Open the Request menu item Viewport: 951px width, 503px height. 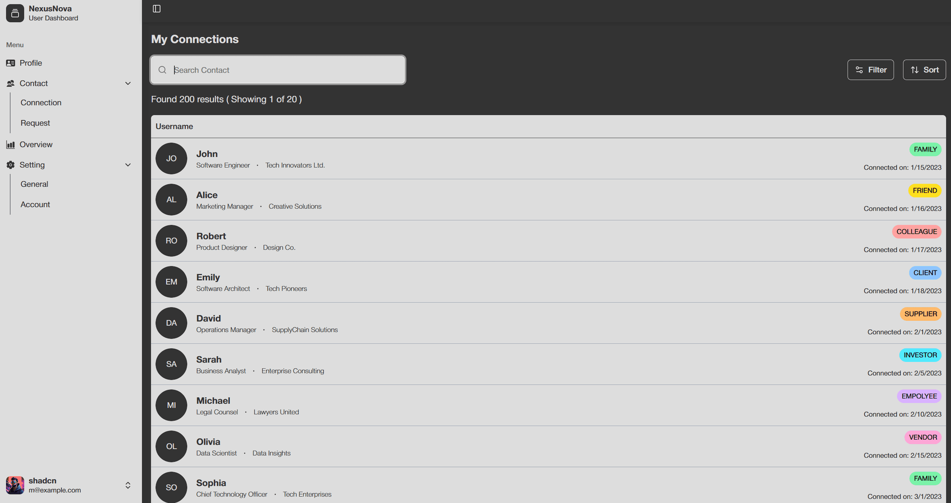(35, 123)
